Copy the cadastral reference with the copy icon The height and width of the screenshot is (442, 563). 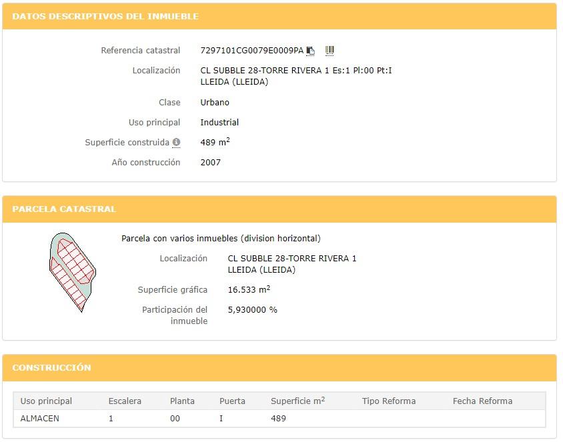(x=311, y=51)
